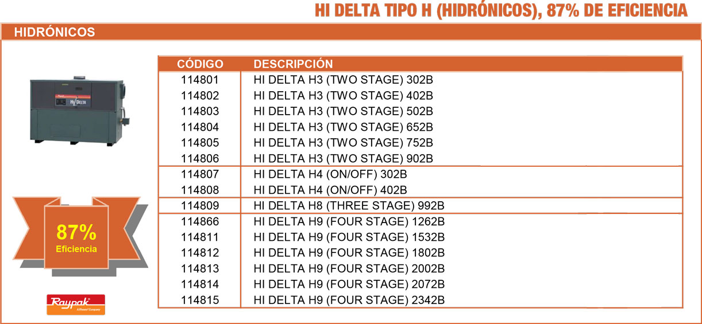Click the 87% Eficiencia ribbon badge
The width and height of the screenshot is (702, 324).
coord(76,238)
